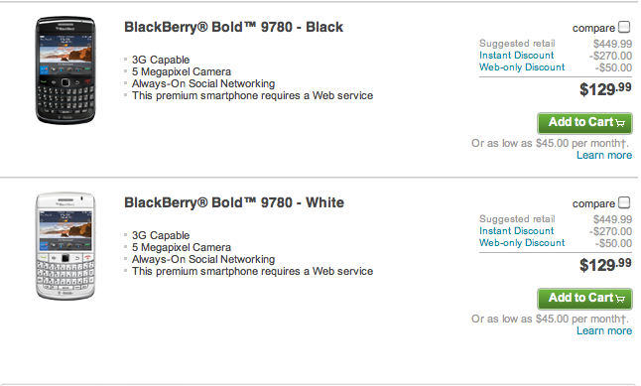Click Instant Discount link for white model
The width and height of the screenshot is (641, 386).
pos(516,230)
